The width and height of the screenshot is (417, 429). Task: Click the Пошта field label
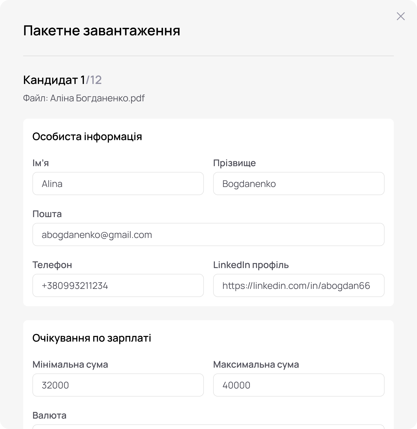coord(47,214)
